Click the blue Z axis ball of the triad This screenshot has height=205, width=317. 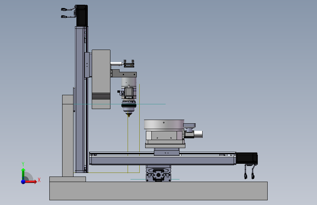coord(23,182)
